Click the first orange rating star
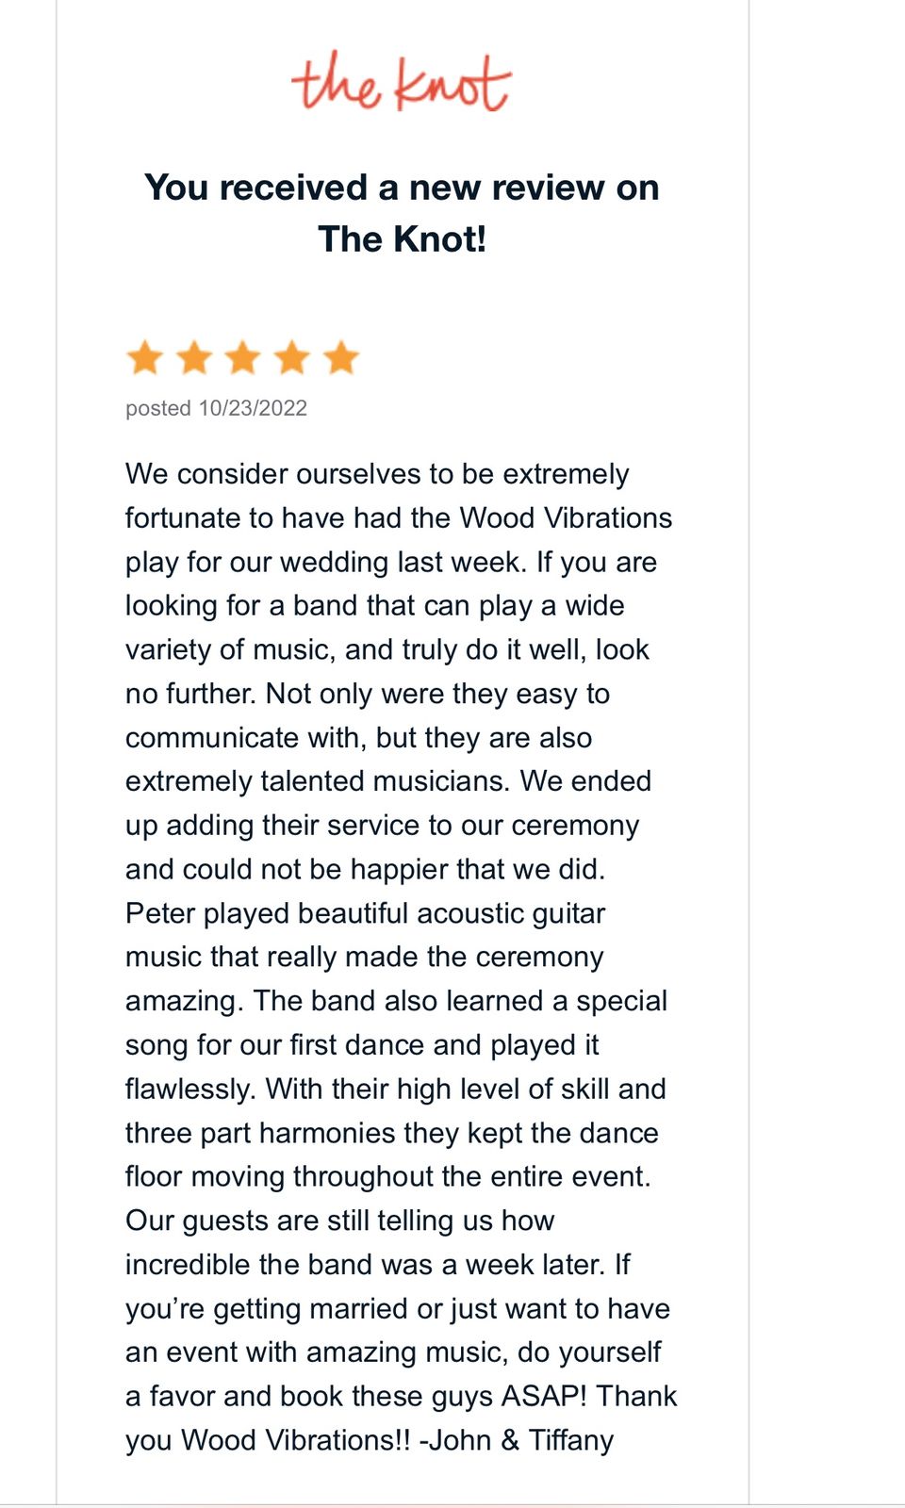The image size is (905, 1508). click(145, 358)
